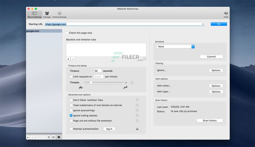Open the Schedule None dropdown

pos(175,46)
